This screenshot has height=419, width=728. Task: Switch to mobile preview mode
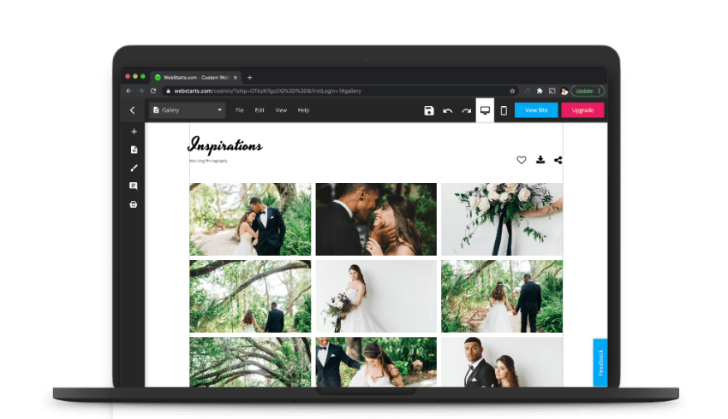(x=504, y=110)
